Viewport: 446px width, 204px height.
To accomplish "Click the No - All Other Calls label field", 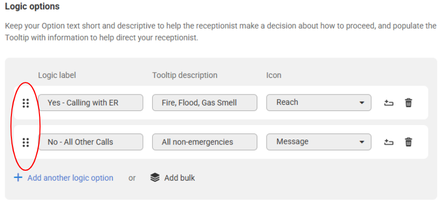I will click(91, 142).
